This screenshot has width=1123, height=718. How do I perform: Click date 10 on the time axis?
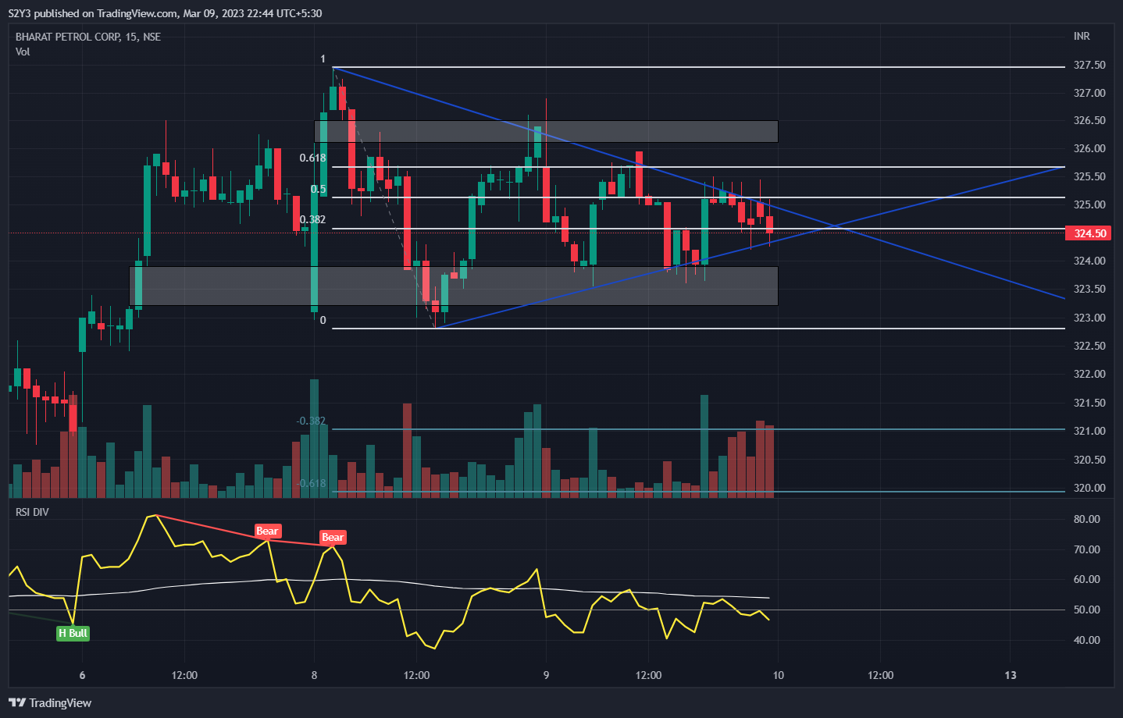(x=778, y=676)
